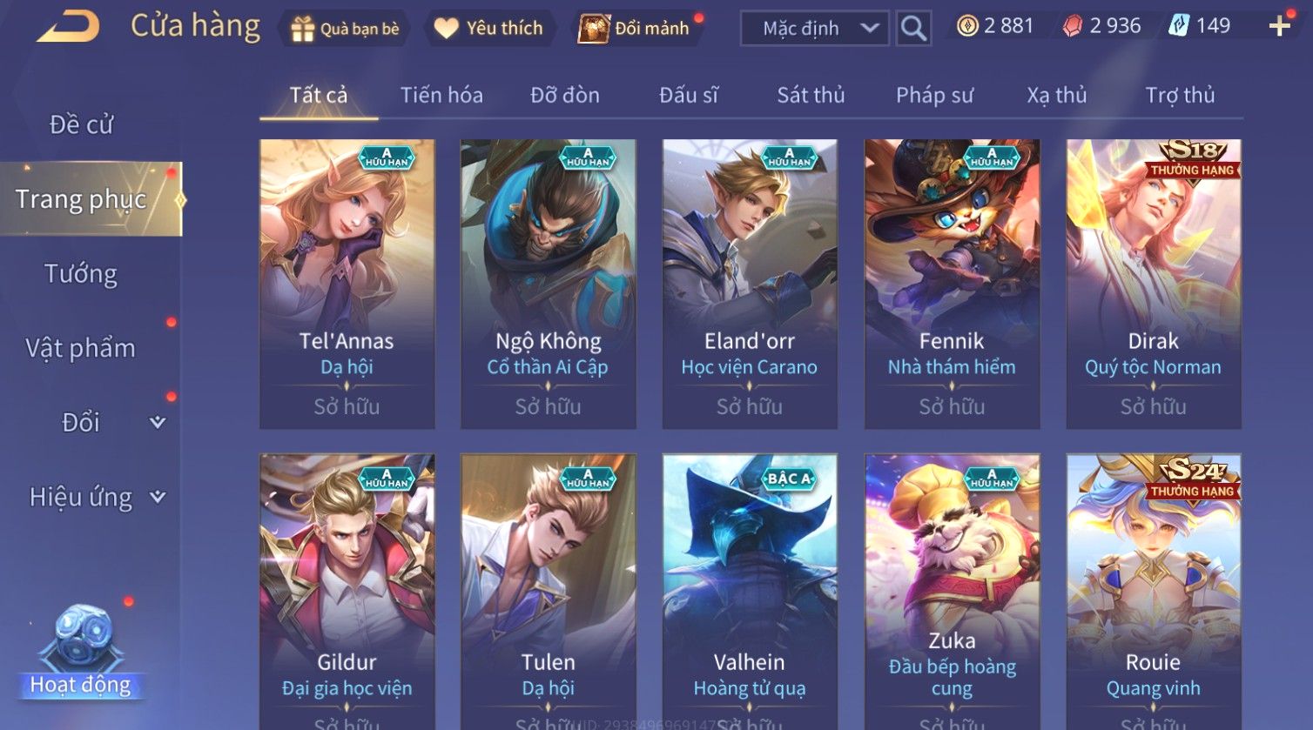The height and width of the screenshot is (730, 1313).
Task: Open Vật phẩm in the sidebar
Action: tap(81, 348)
